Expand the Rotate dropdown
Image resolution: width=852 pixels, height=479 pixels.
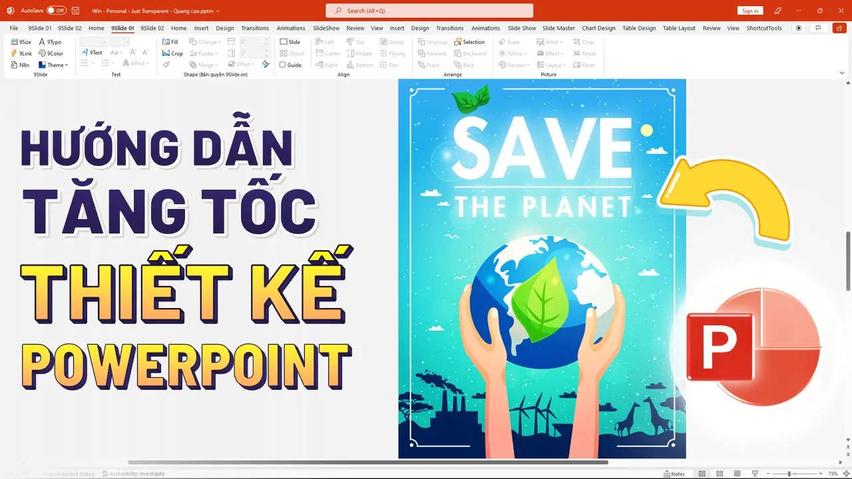click(203, 53)
